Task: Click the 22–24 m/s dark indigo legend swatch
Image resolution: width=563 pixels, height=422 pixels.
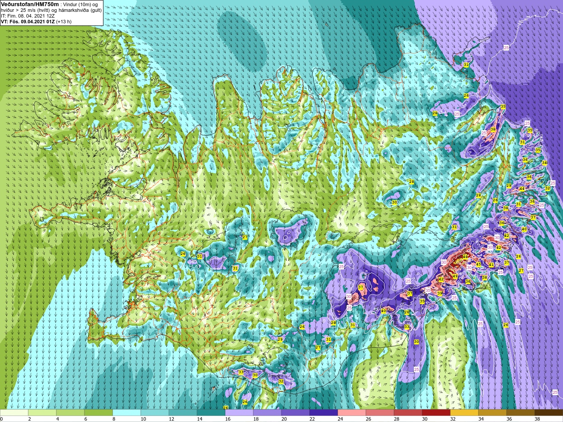Action: (324, 413)
